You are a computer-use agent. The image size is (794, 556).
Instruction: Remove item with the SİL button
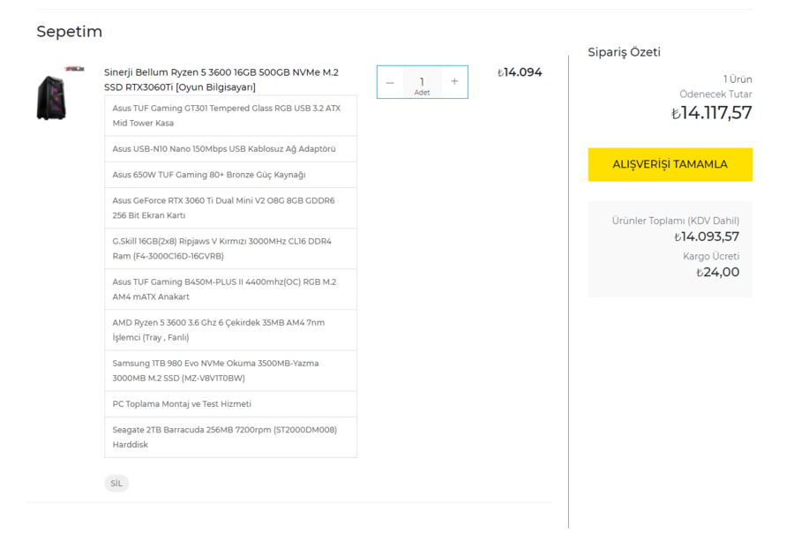[116, 483]
